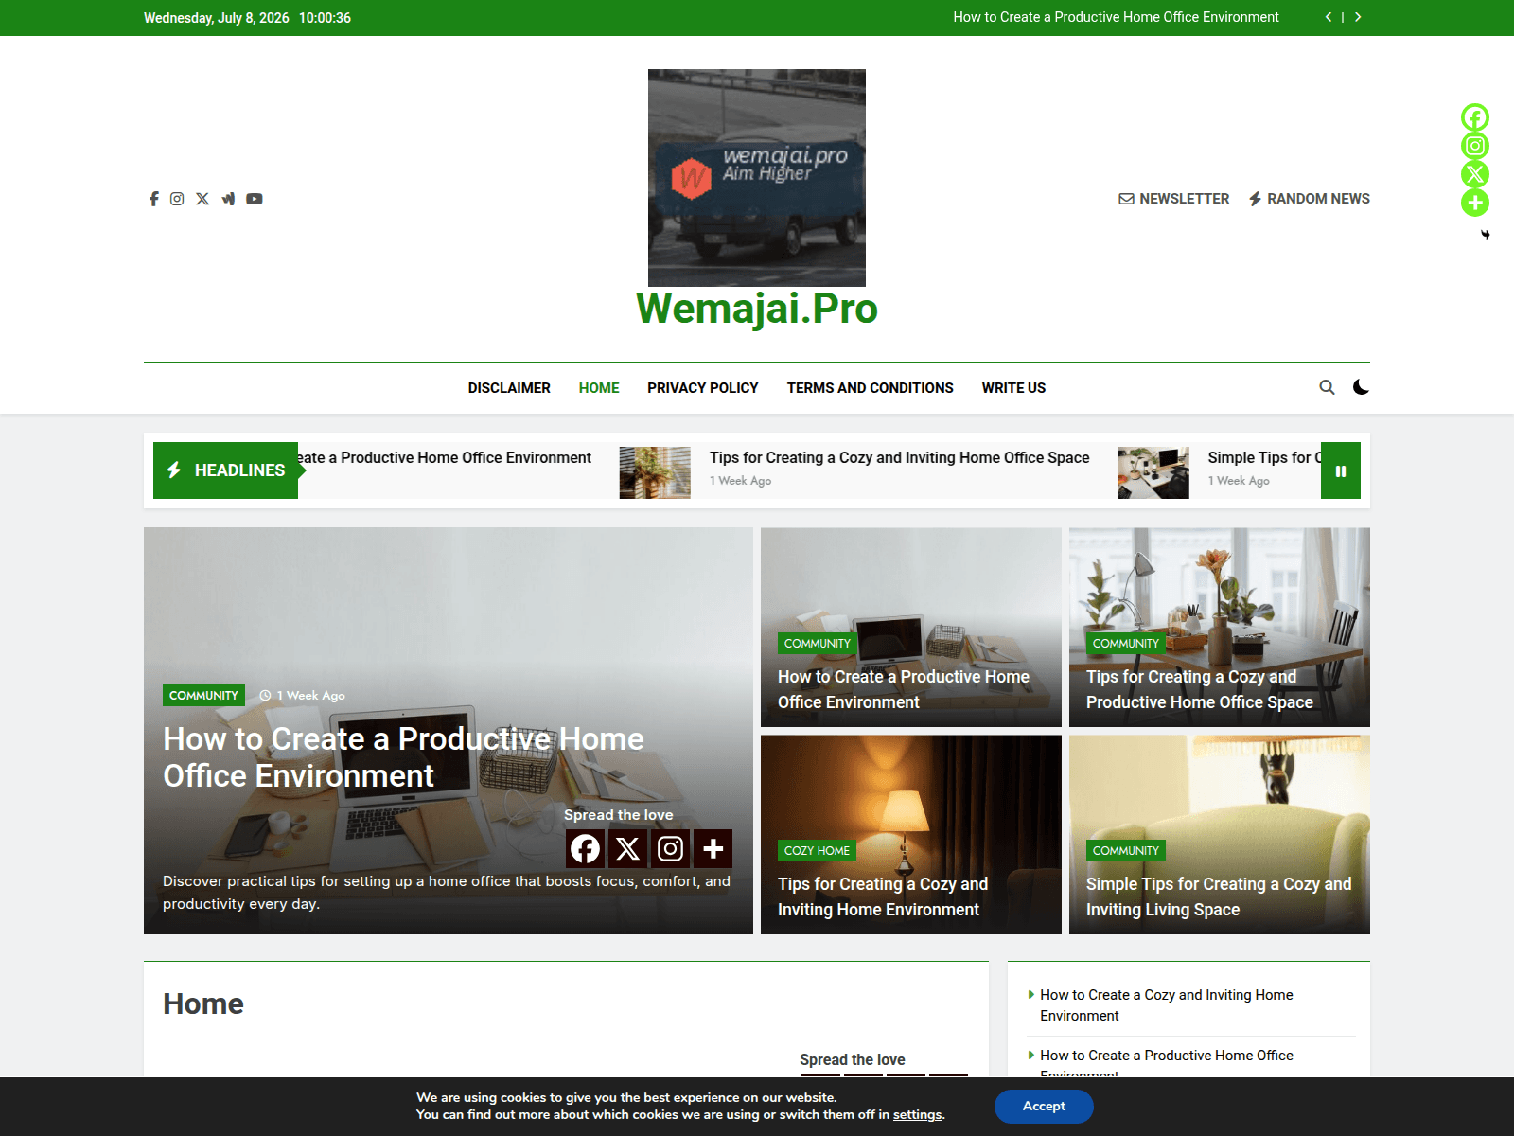The width and height of the screenshot is (1514, 1136).
Task: Share featured article on Instagram
Action: 671,849
